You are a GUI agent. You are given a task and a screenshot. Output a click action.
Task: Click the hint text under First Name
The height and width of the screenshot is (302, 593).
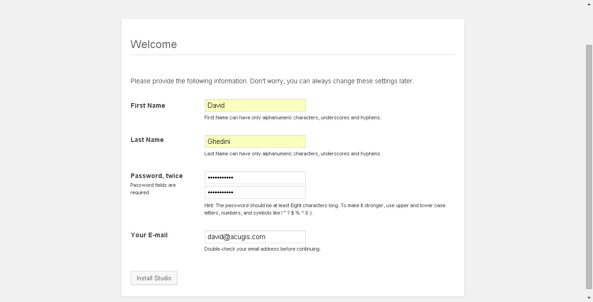293,117
